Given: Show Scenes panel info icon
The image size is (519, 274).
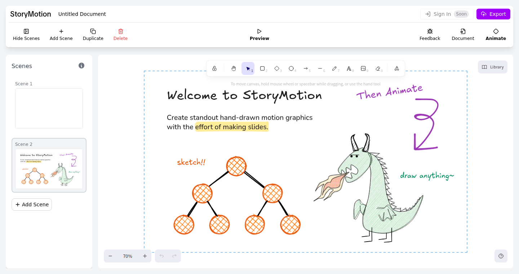Looking at the screenshot, I should pyautogui.click(x=81, y=66).
